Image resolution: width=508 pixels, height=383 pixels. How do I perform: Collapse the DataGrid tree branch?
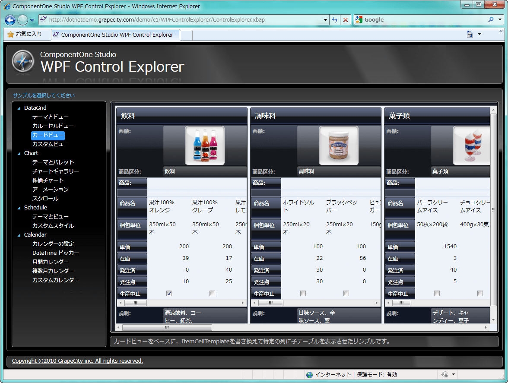click(18, 108)
